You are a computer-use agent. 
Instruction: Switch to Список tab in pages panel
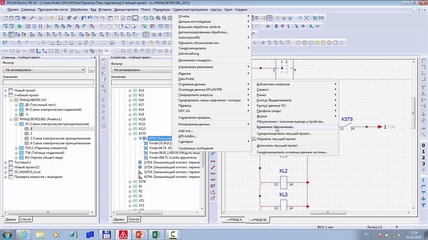point(25,219)
